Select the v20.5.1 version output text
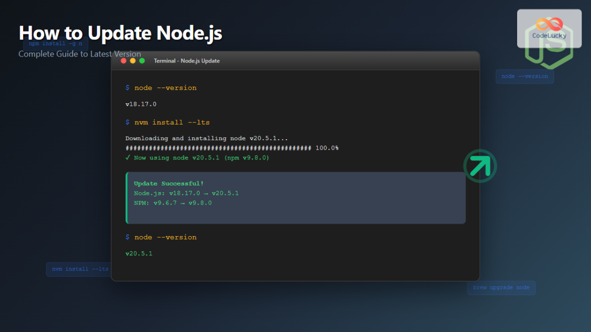The height and width of the screenshot is (332, 591). point(138,253)
